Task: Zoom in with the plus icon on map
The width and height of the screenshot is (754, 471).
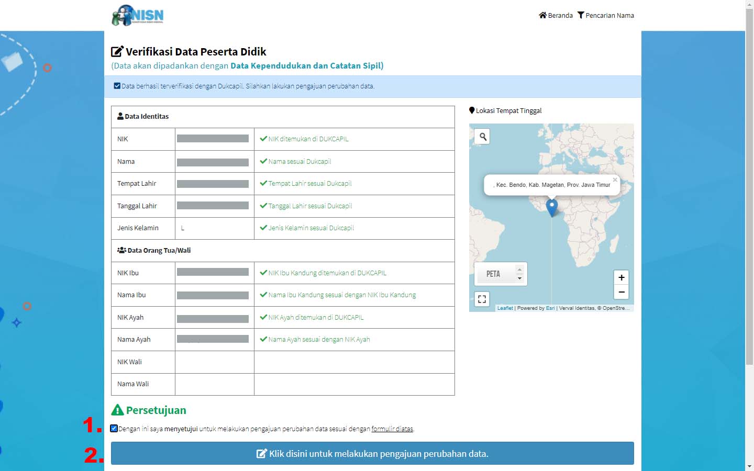Action: 621,277
